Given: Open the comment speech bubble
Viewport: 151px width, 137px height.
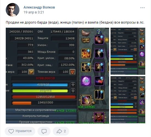Looking at the screenshot, I should pyautogui.click(x=44, y=131).
